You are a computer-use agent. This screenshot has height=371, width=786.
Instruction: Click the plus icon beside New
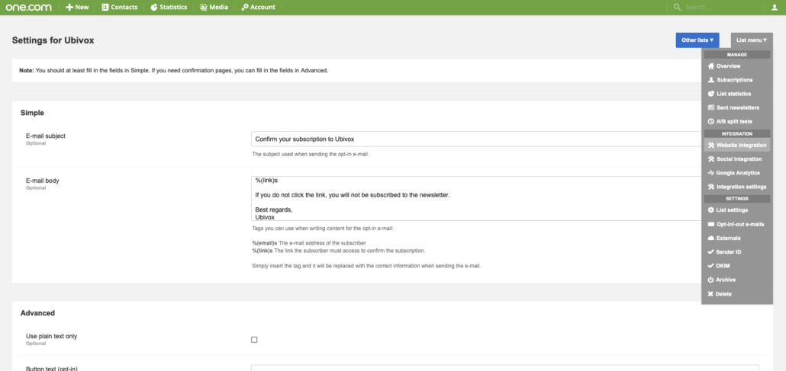coord(69,7)
